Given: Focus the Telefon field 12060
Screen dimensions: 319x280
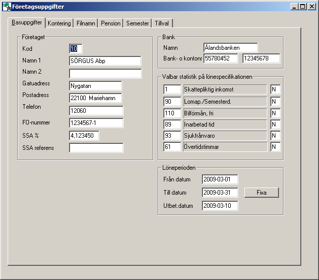Looking at the screenshot, I should (x=96, y=111).
